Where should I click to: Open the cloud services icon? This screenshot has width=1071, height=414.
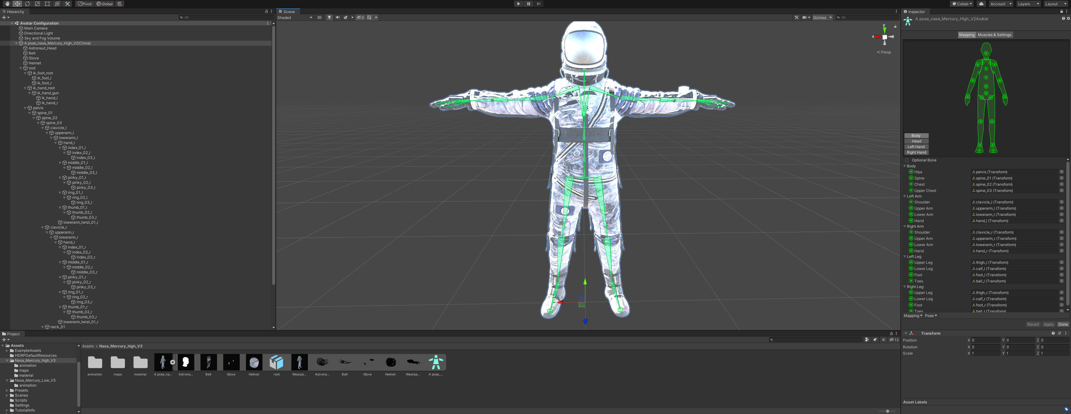(x=981, y=4)
